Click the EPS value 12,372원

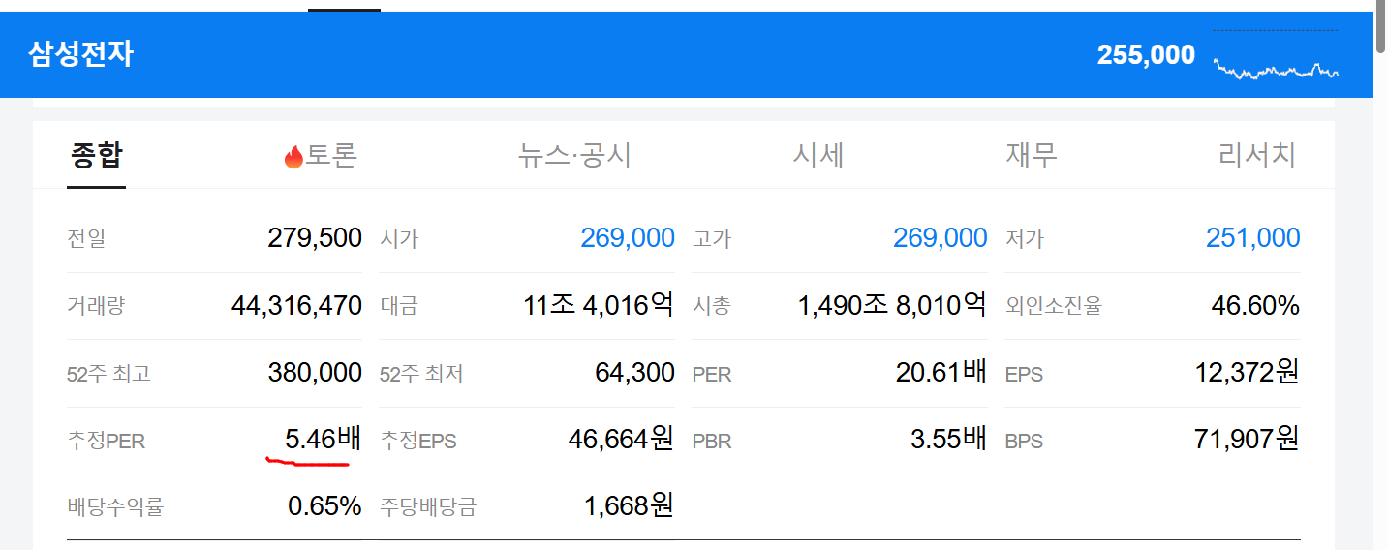click(x=1248, y=373)
